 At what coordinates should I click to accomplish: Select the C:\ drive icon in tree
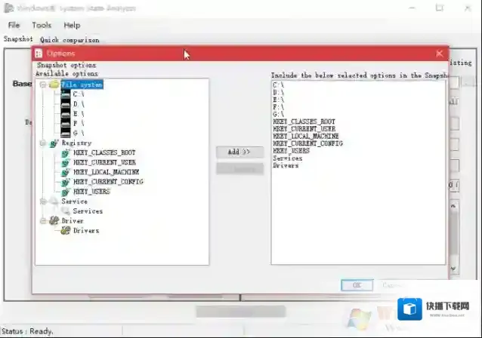(66, 94)
